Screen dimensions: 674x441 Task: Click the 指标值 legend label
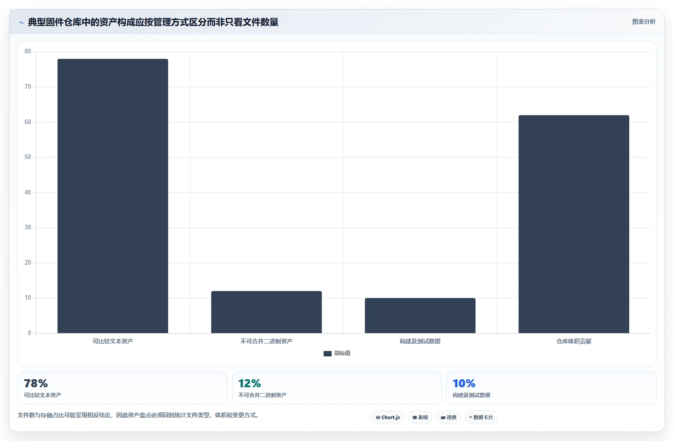pyautogui.click(x=342, y=353)
